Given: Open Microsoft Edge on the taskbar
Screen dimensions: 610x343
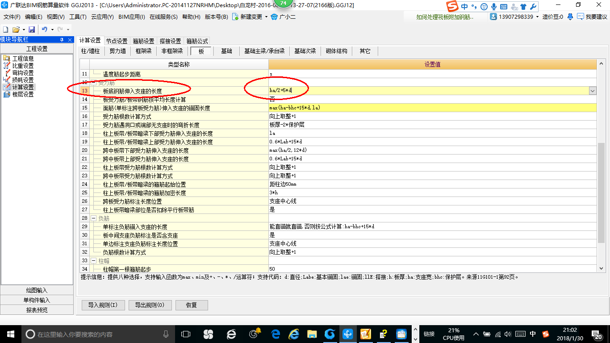Looking at the screenshot, I should 276,334.
